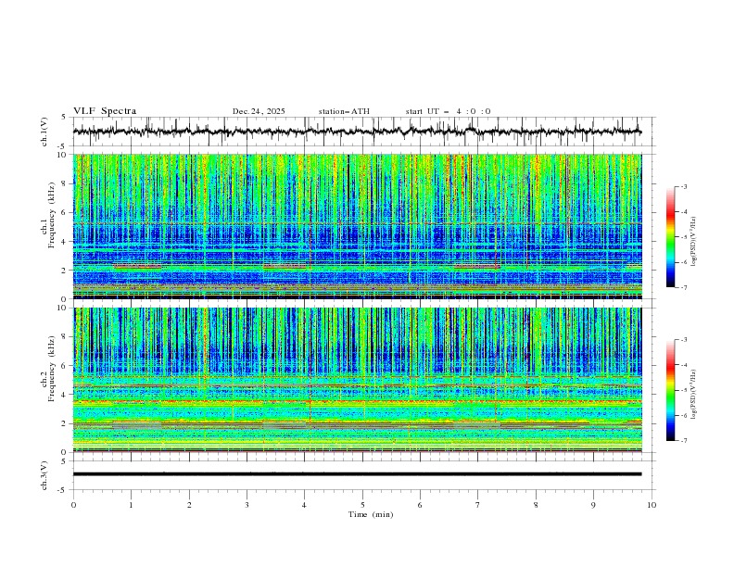Screen dimensions: 734x567
Task: Click the ch.1 voltage waveform trace
Action: tap(357, 132)
